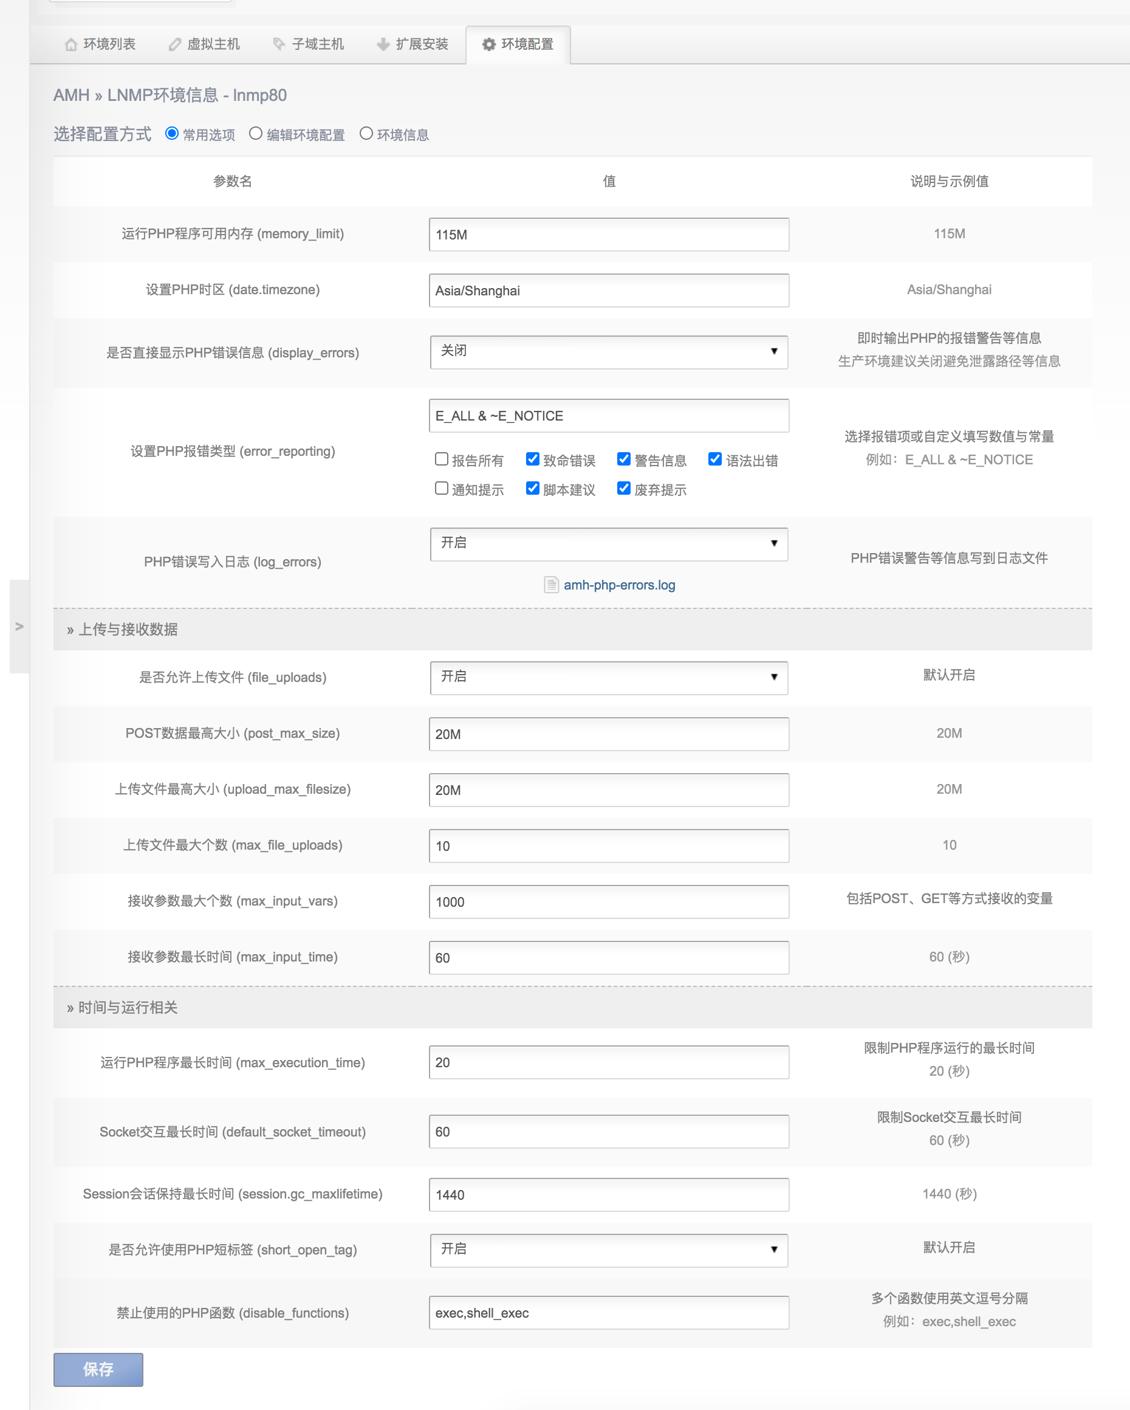This screenshot has width=1130, height=1410.
Task: Select the 编辑环境配置 radio option
Action: point(256,134)
